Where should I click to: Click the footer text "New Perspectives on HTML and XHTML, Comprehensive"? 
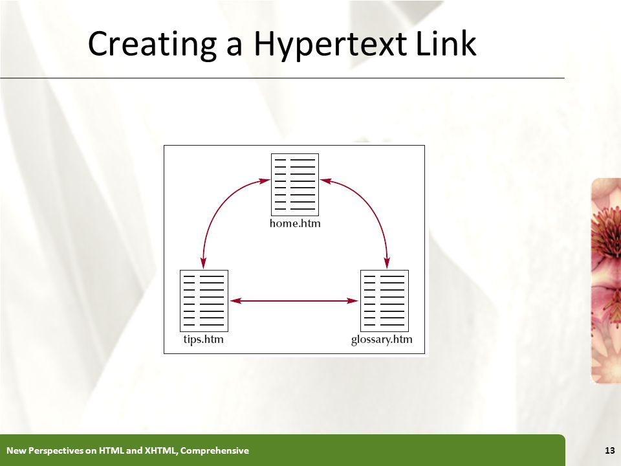127,450
